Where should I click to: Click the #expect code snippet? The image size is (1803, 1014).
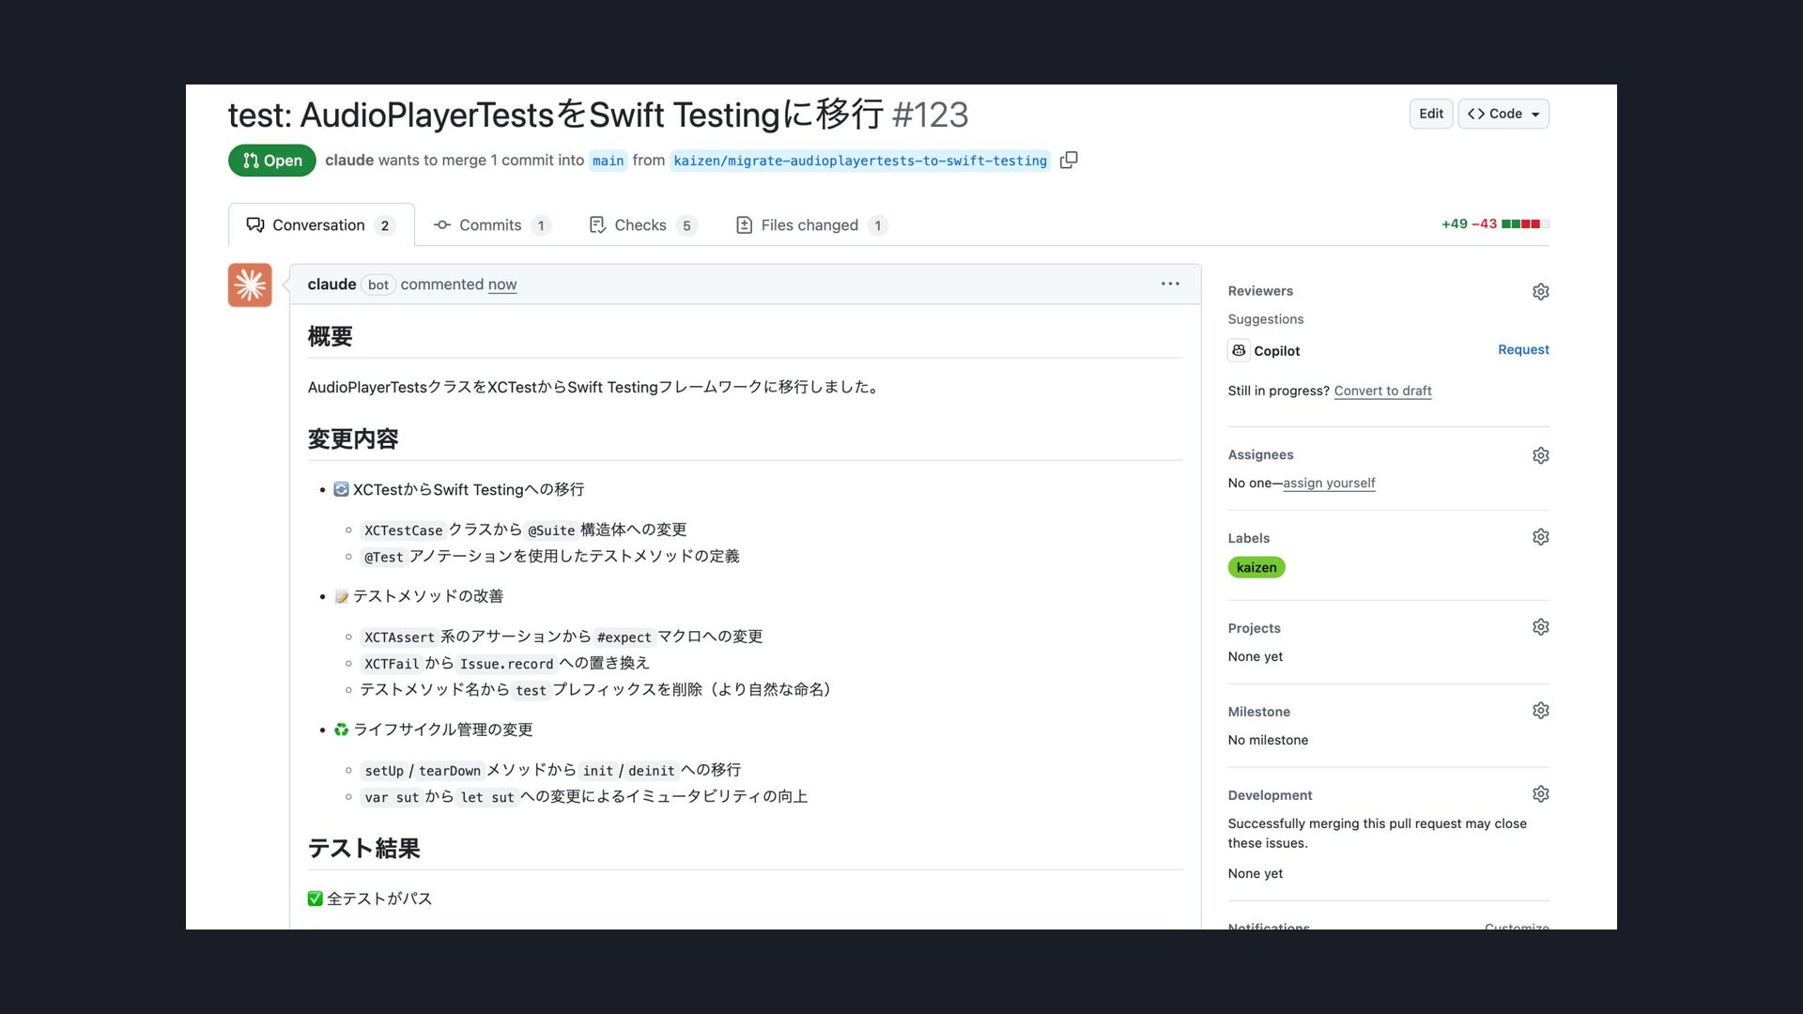point(624,638)
